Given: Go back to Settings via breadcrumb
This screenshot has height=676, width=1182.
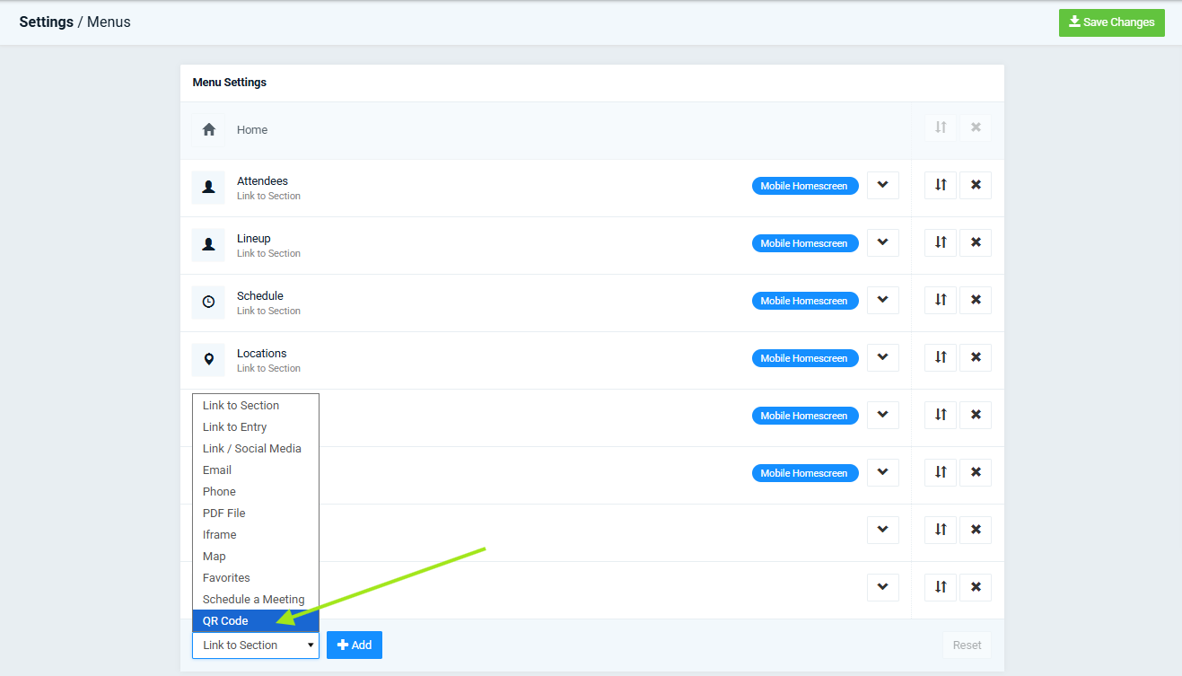Looking at the screenshot, I should pos(46,22).
